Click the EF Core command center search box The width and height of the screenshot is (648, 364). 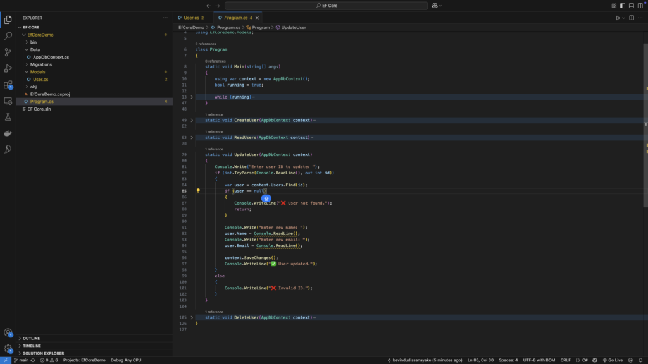[x=326, y=6]
